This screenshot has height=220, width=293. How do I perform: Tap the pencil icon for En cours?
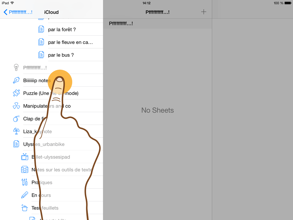[25, 195]
